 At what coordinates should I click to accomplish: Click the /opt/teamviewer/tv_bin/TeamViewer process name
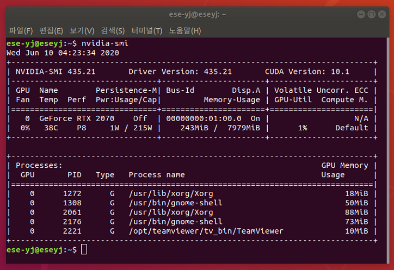pos(206,231)
